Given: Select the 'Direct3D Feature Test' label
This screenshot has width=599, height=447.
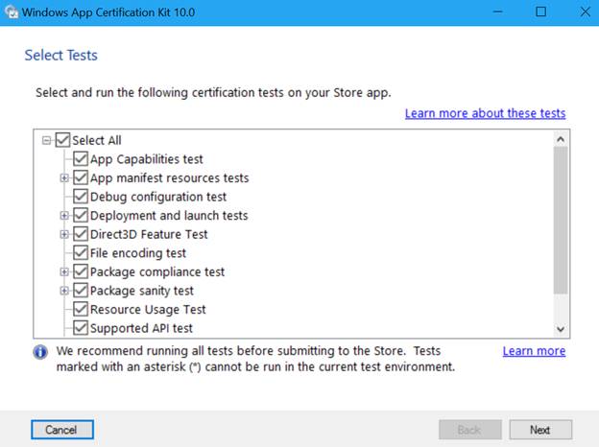Looking at the screenshot, I should (149, 234).
